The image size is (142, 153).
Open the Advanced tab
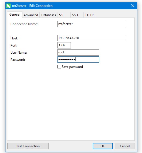point(31,15)
